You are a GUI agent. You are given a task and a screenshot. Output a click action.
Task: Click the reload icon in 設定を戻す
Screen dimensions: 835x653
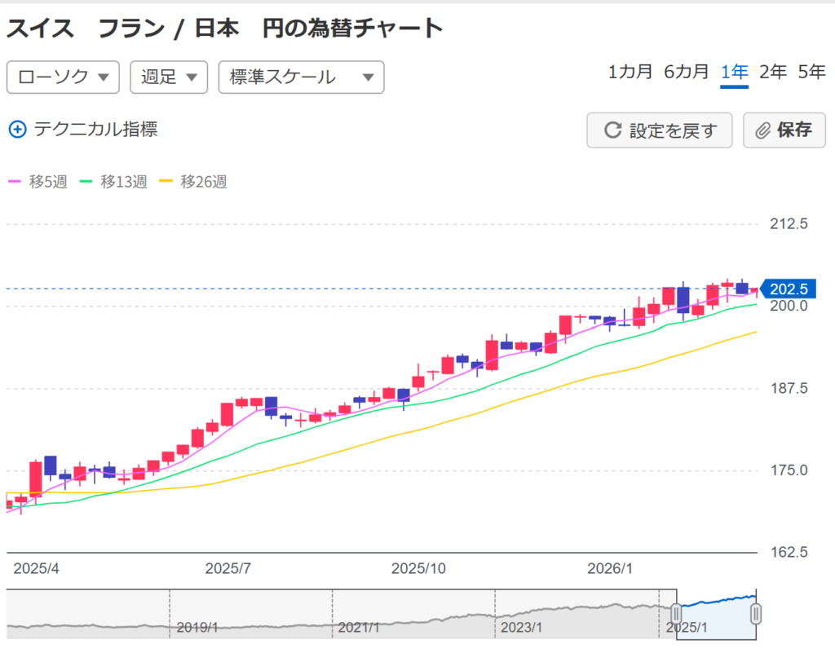tap(612, 130)
